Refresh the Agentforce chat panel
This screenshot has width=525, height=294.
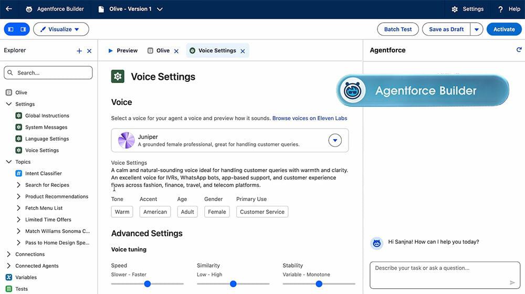click(519, 50)
